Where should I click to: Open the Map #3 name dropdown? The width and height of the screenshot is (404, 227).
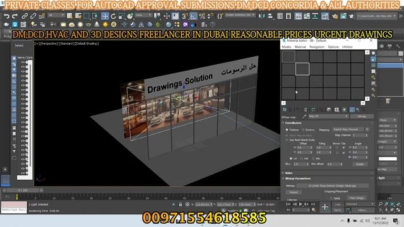328,117
